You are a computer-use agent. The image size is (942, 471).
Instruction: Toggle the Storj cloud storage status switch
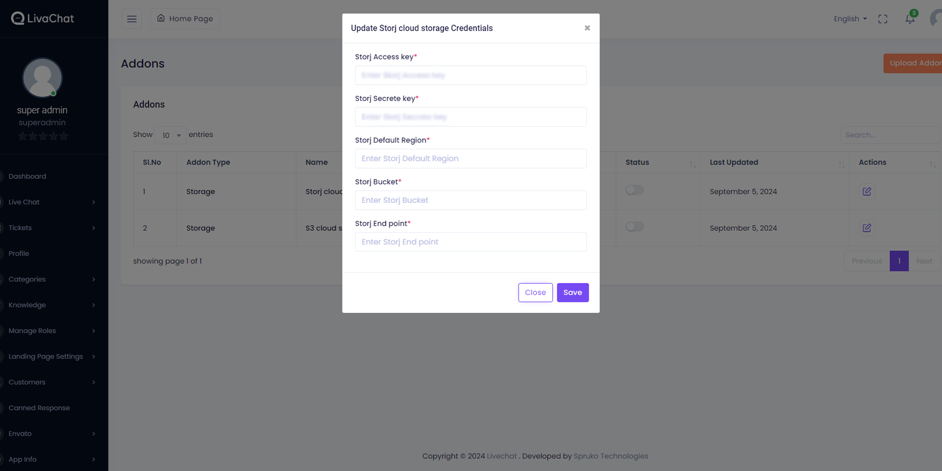tap(634, 190)
